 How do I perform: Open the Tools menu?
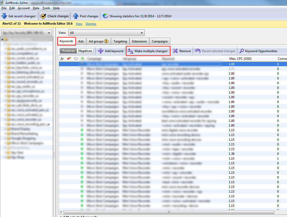pos(46,8)
